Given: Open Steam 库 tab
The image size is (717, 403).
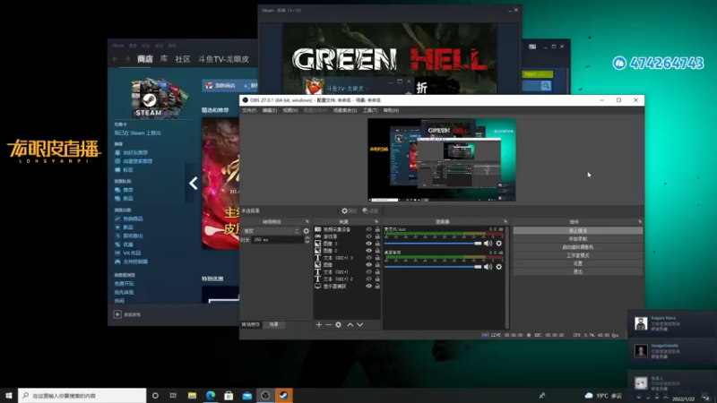Looking at the screenshot, I should (164, 59).
